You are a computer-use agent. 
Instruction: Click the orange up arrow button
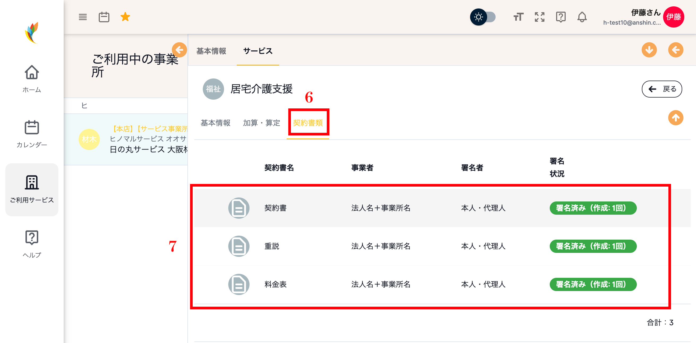676,118
